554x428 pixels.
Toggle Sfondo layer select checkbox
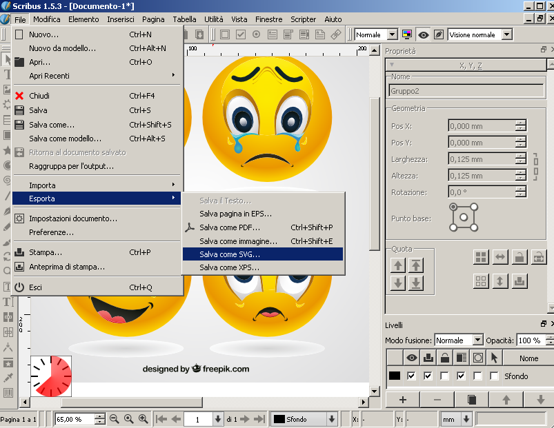tap(494, 376)
